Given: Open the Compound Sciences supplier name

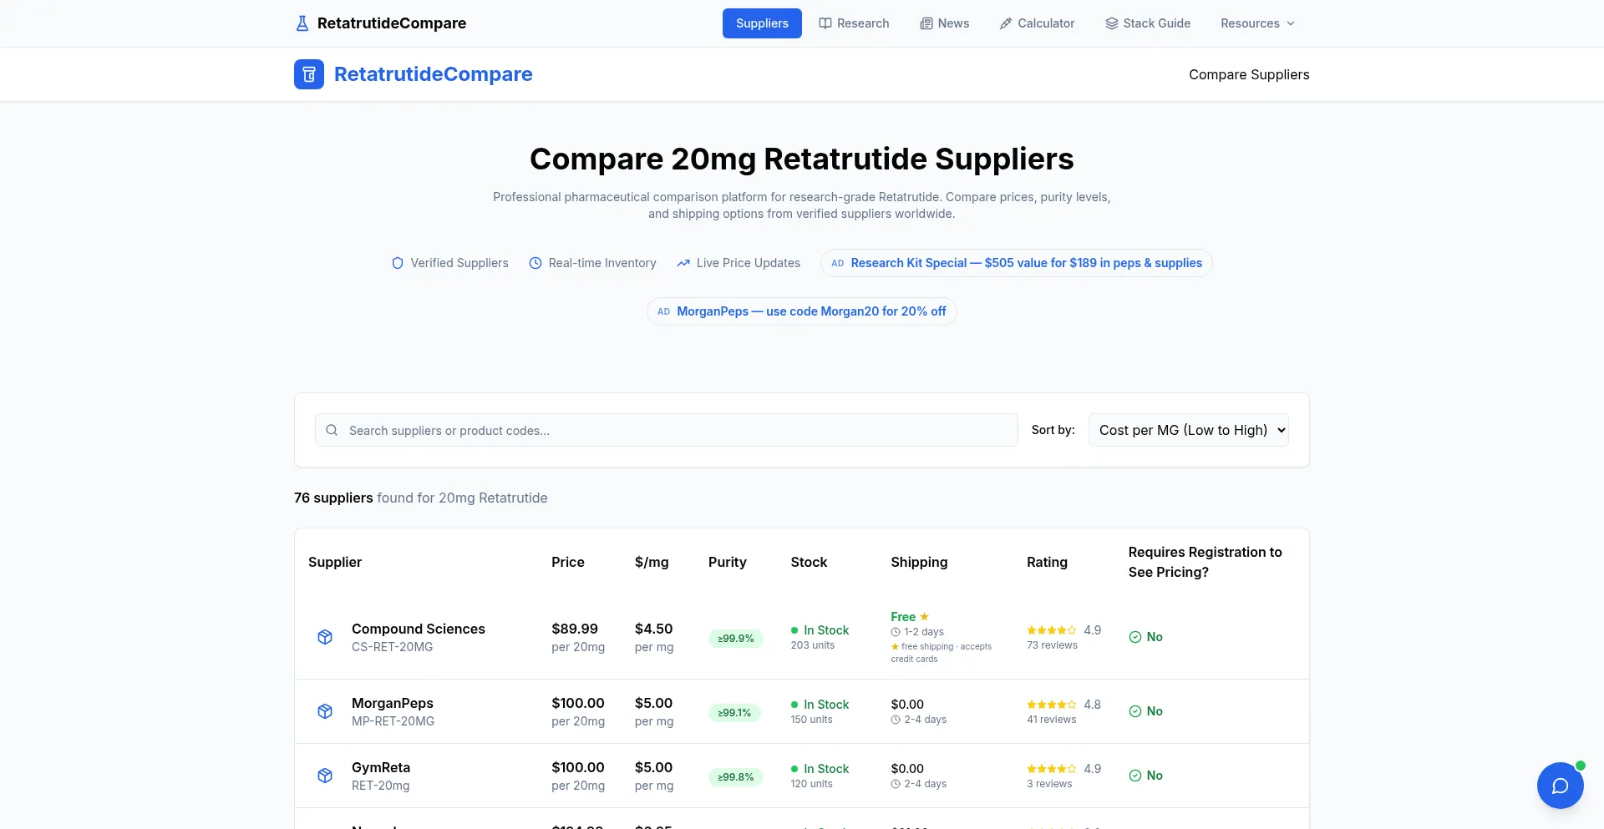Looking at the screenshot, I should click(419, 629).
